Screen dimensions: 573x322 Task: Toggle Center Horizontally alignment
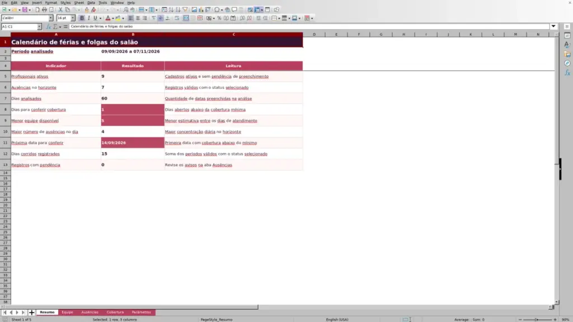(x=138, y=18)
